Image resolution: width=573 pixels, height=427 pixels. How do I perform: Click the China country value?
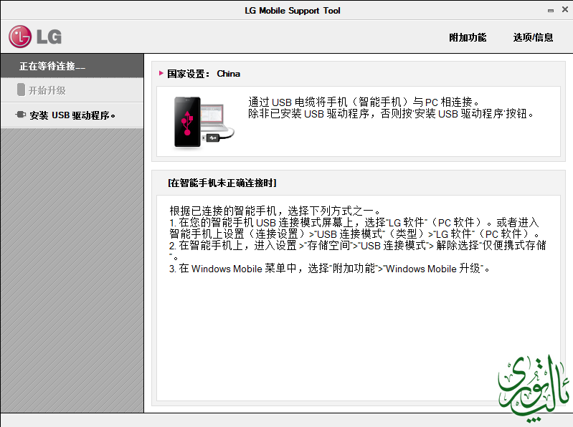click(x=228, y=74)
